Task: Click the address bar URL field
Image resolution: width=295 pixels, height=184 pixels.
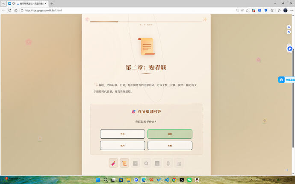Action: [x=128, y=10]
